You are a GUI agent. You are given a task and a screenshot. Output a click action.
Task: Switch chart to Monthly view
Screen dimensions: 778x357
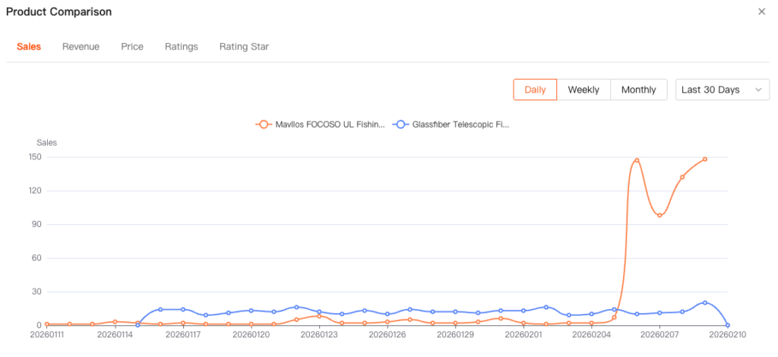pyautogui.click(x=638, y=90)
